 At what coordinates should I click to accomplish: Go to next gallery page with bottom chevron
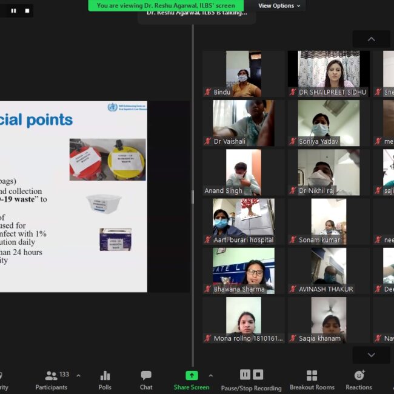point(371,355)
